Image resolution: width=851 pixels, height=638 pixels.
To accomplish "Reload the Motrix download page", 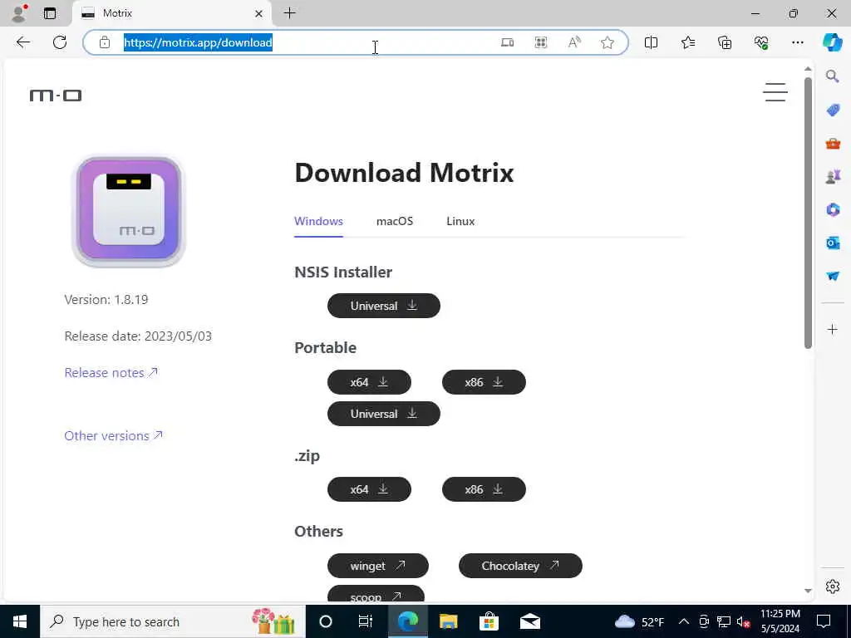I will coord(60,42).
